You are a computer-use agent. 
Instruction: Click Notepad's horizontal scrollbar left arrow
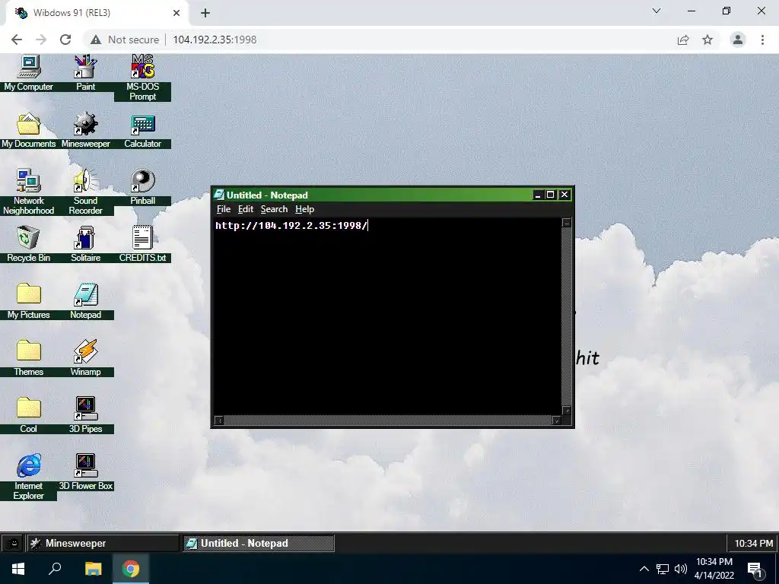point(218,421)
